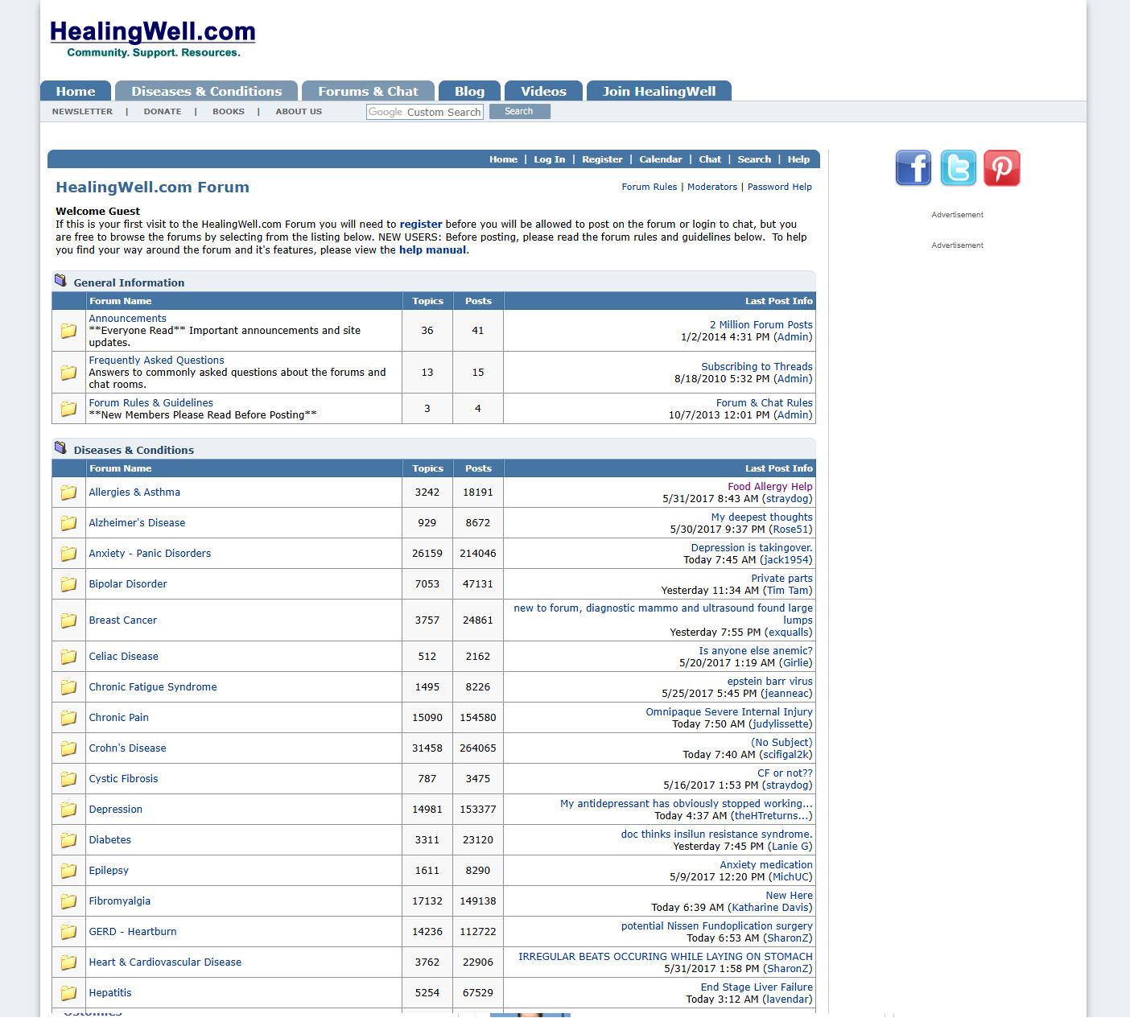Open the BOOKS sub-menu link
1130x1018 pixels.
229,112
